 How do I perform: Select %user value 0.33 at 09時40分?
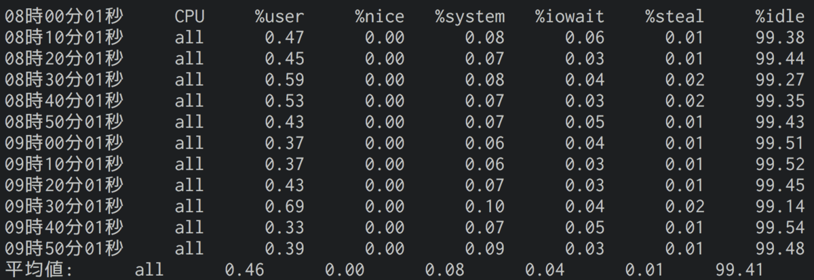click(285, 227)
